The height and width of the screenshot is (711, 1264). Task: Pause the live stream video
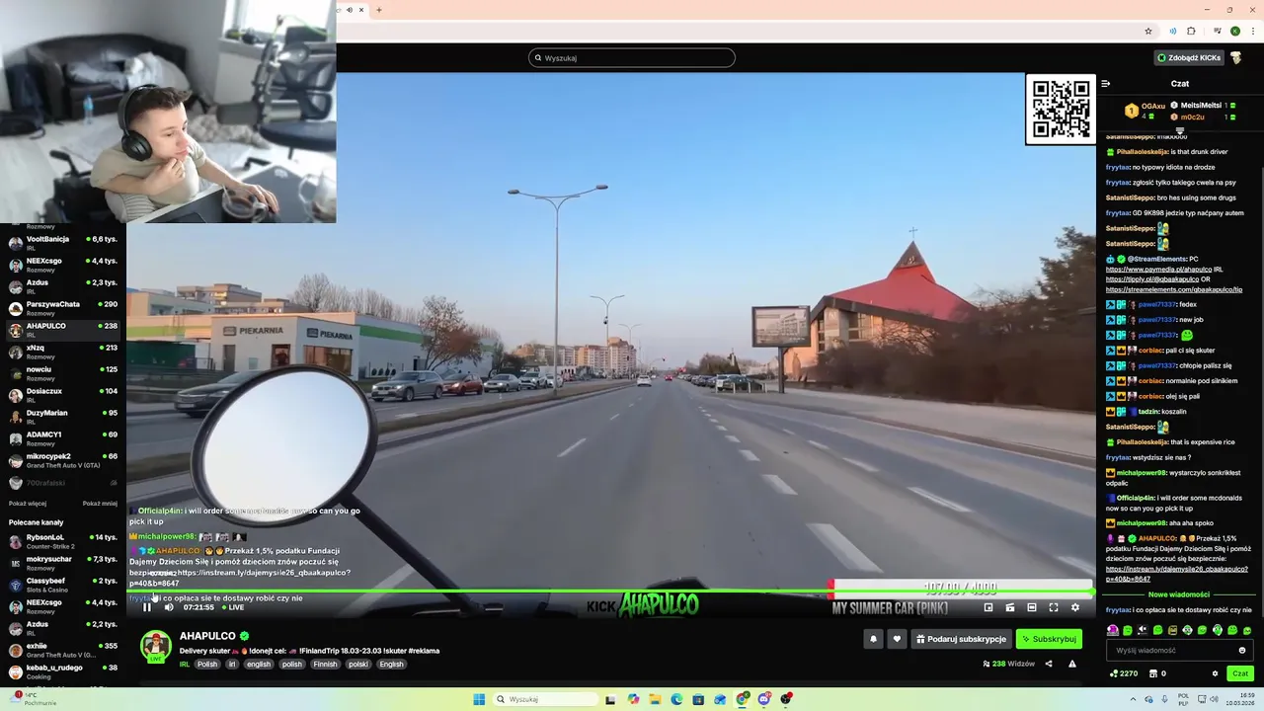[147, 607]
